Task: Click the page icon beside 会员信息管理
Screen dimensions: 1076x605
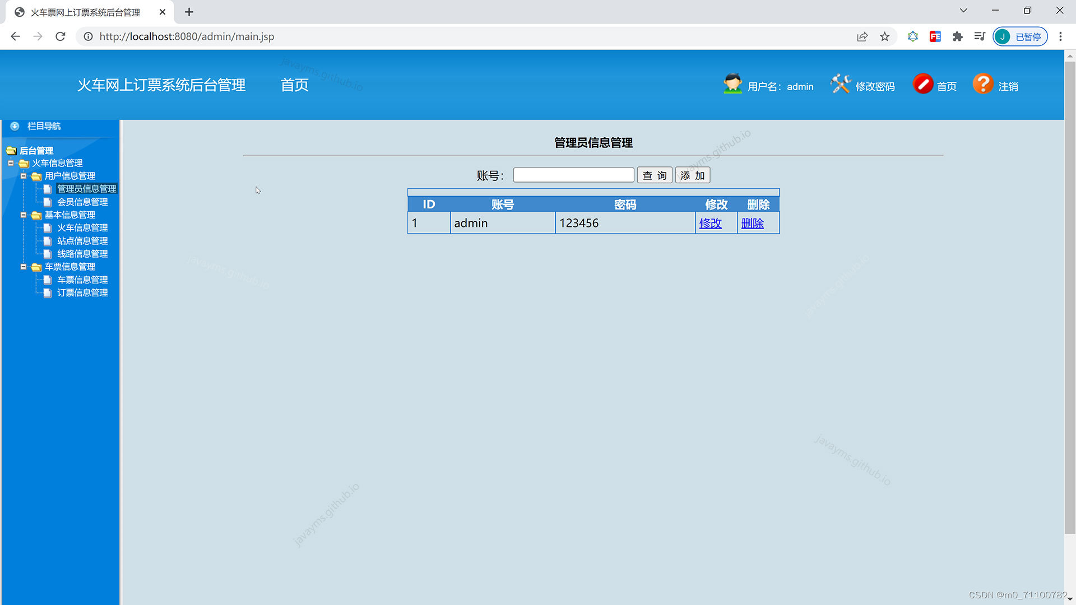Action: click(48, 202)
